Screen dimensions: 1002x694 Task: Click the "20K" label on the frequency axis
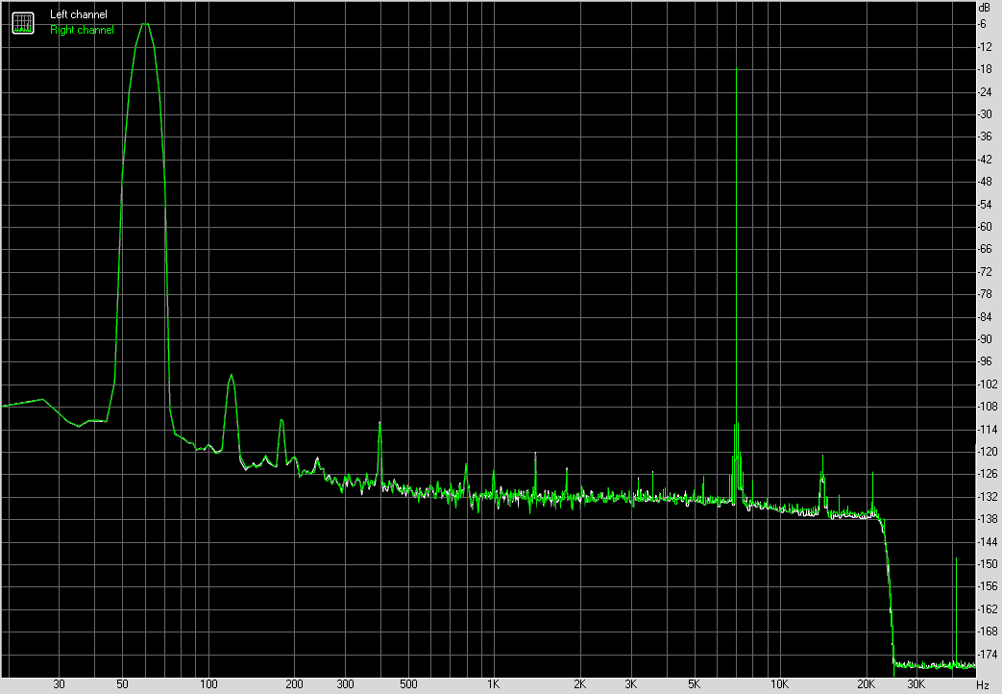click(866, 684)
